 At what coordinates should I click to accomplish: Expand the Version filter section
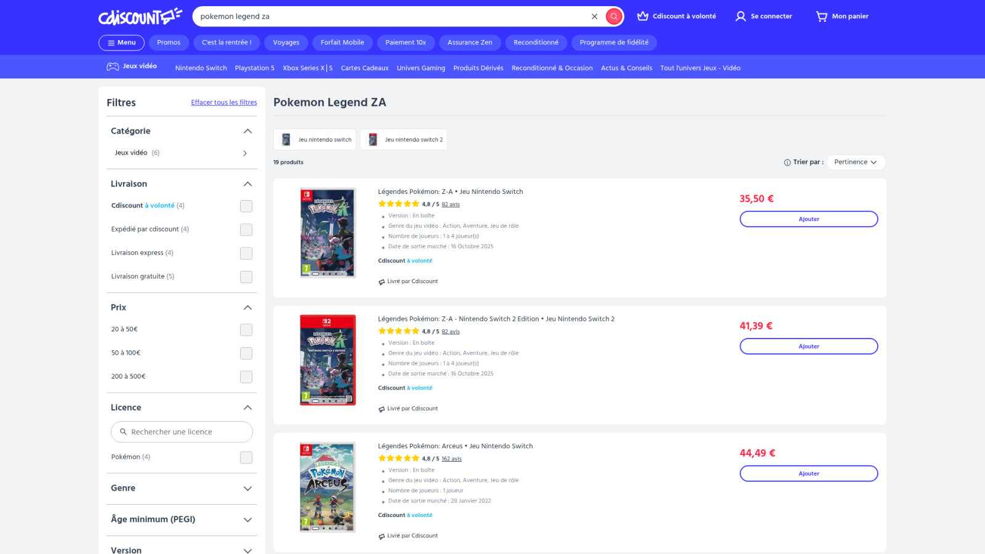(247, 550)
